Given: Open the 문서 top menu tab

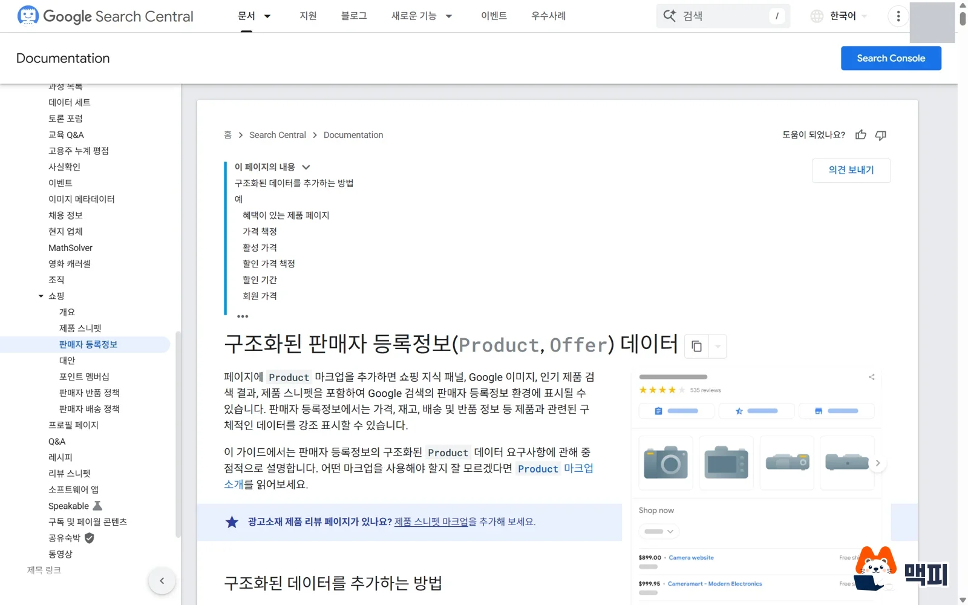Looking at the screenshot, I should coord(246,16).
